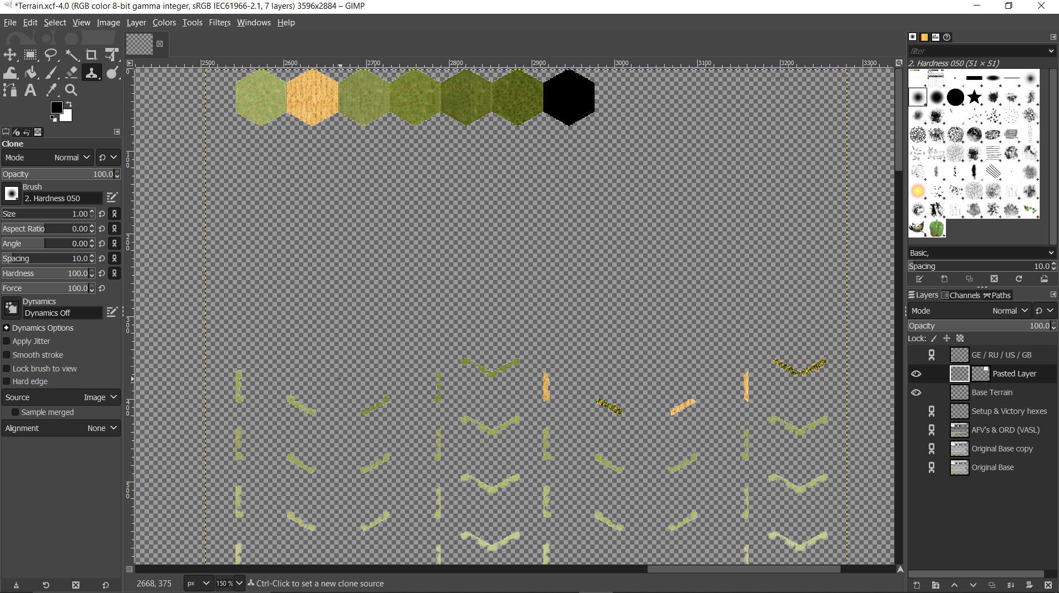Select the Pasted Layer row
1059x593 pixels.
[982, 374]
